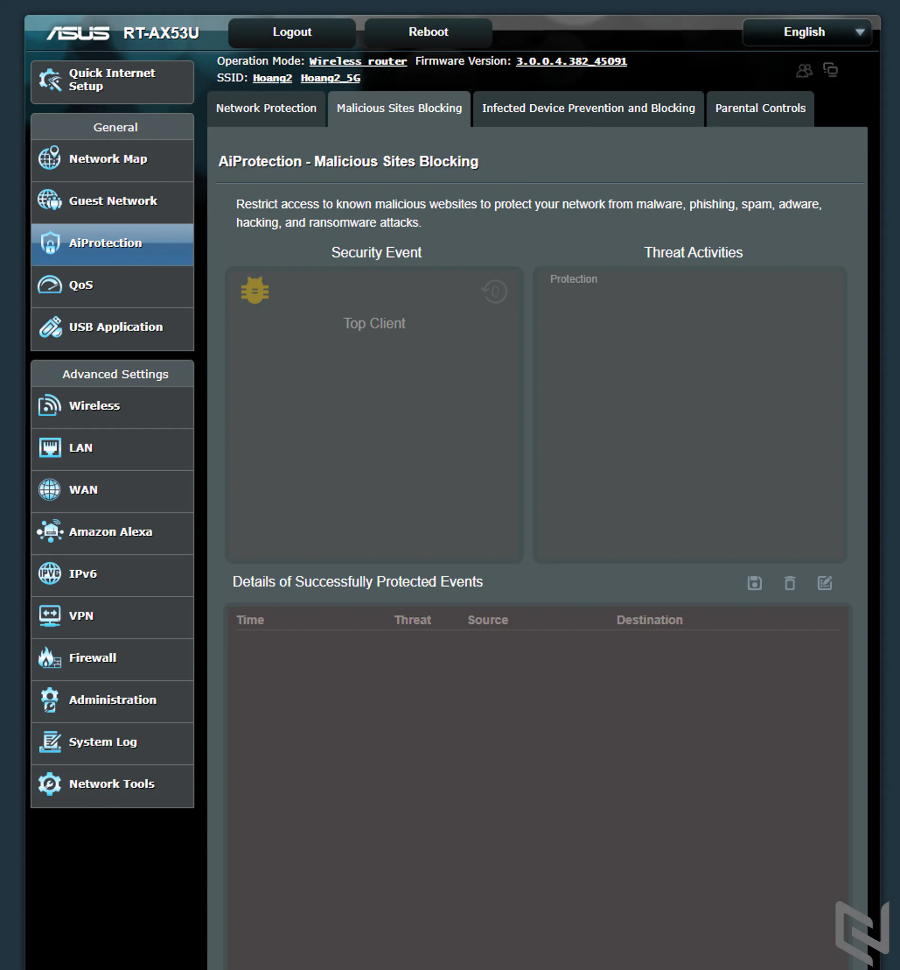Viewport: 900px width, 970px height.
Task: Click the firmware version 3.0.0.4.382_45091 link
Action: [572, 62]
